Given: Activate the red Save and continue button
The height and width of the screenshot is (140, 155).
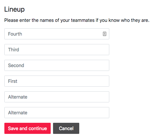Looking at the screenshot, I should point(27,128).
